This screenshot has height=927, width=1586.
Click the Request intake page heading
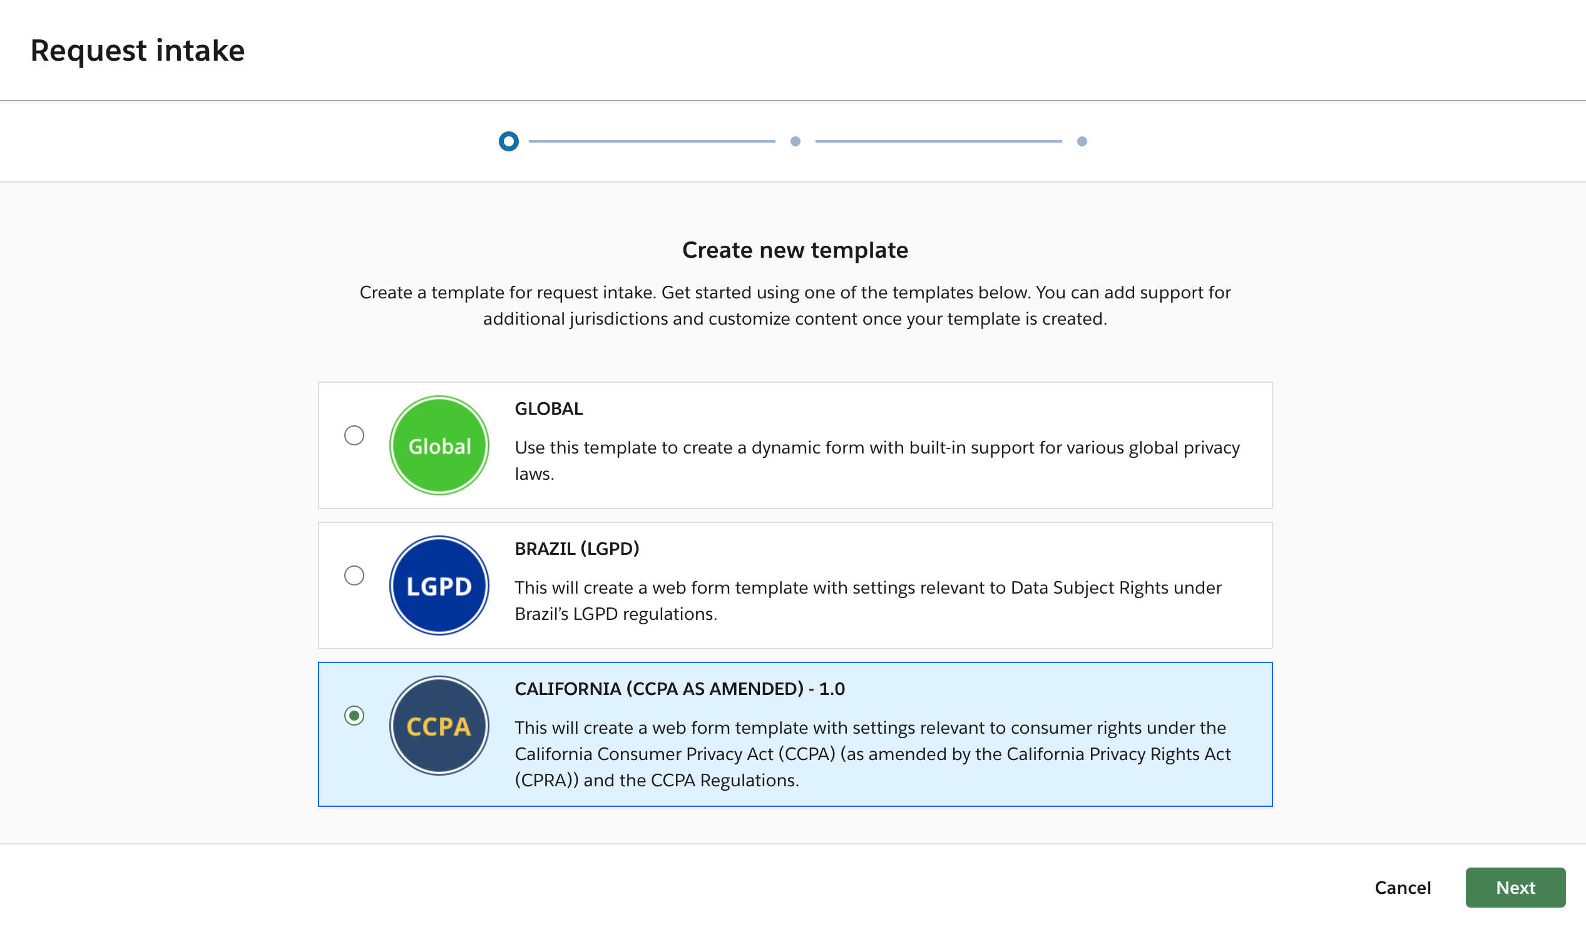pyautogui.click(x=137, y=50)
